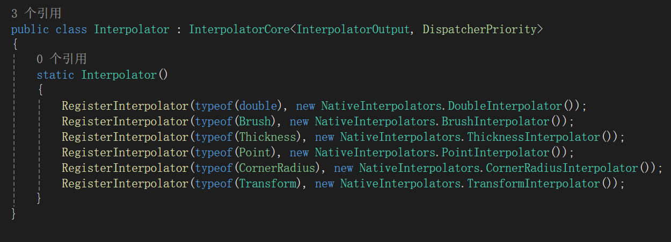The image size is (671, 242).
Task: Click typeof(double) in the first register call
Action: [x=239, y=106]
